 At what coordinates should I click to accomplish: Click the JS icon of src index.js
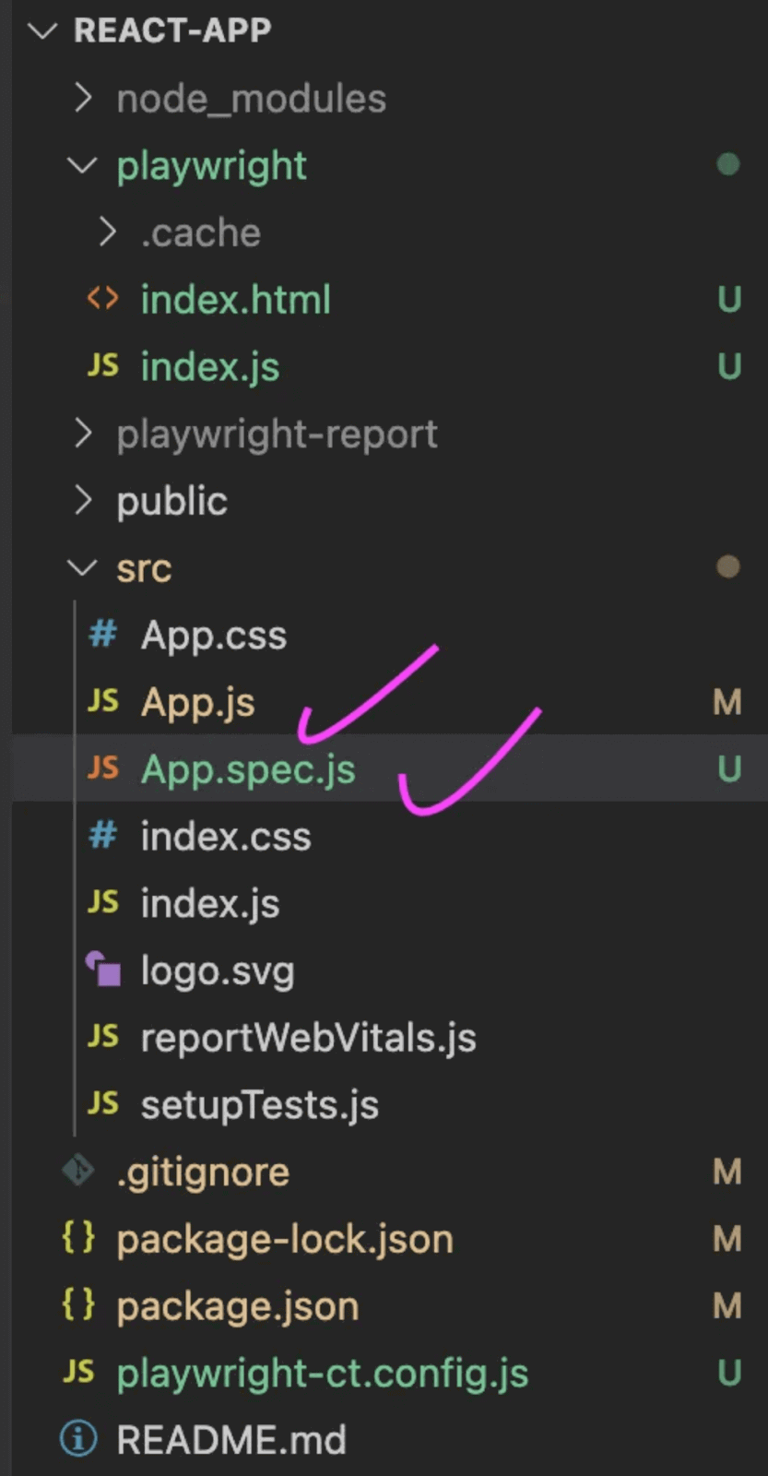(102, 903)
